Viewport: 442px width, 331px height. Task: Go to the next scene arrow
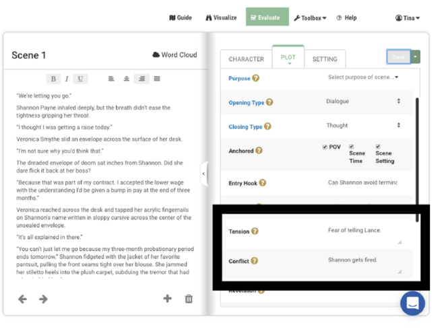pos(43,299)
